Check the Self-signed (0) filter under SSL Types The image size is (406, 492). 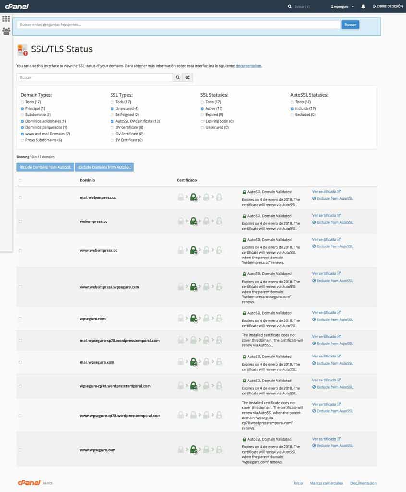coord(112,115)
